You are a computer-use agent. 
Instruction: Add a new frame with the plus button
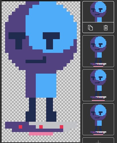pyautogui.click(x=98, y=141)
